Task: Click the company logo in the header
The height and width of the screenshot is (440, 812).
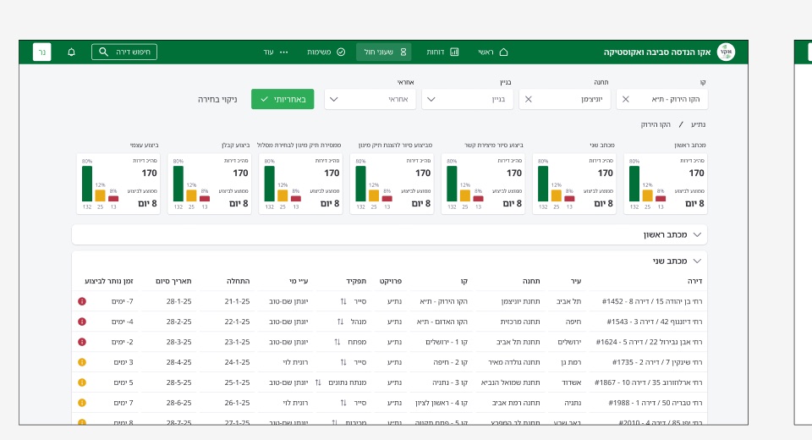Action: point(726,52)
